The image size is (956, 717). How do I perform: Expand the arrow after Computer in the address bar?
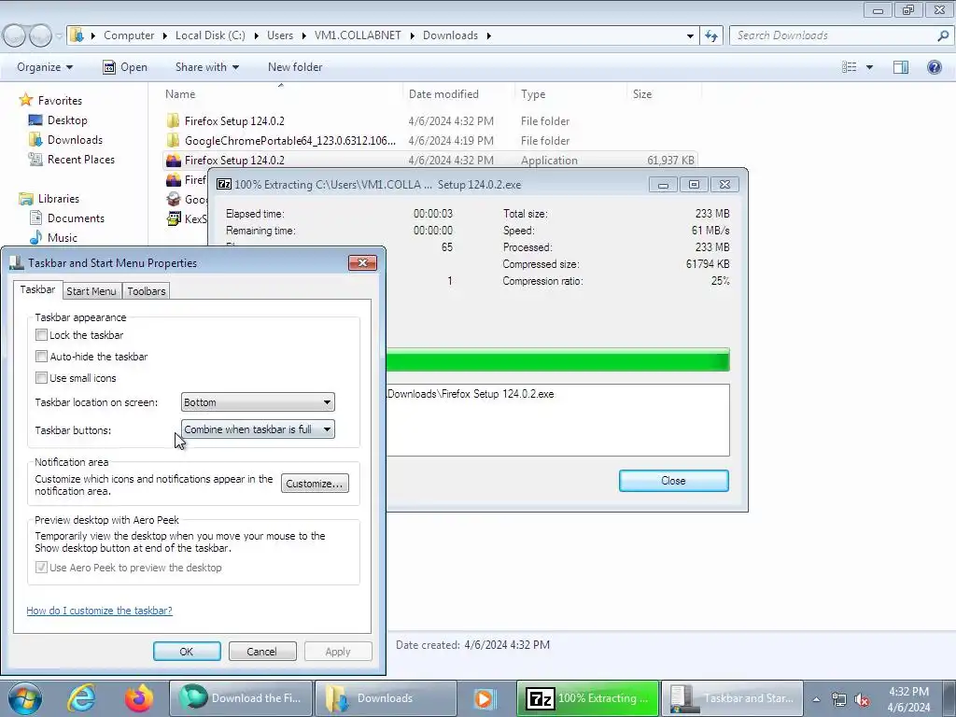(165, 35)
